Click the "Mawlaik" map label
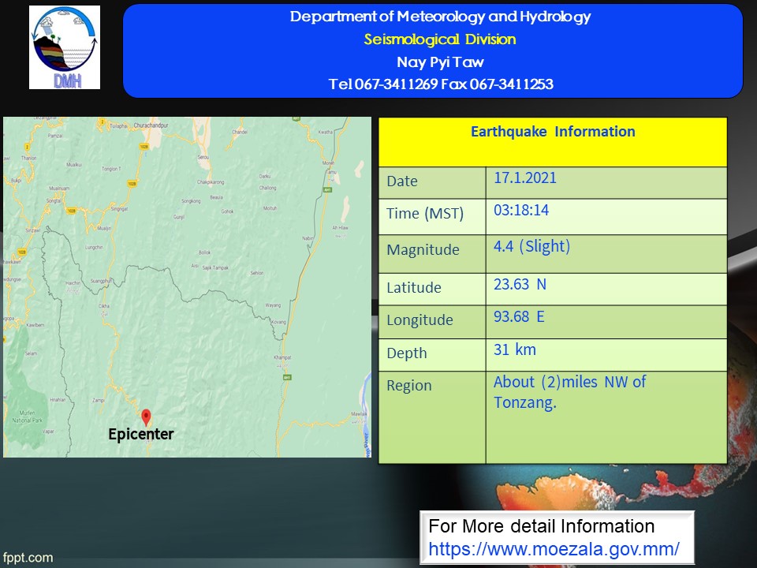 359,414
